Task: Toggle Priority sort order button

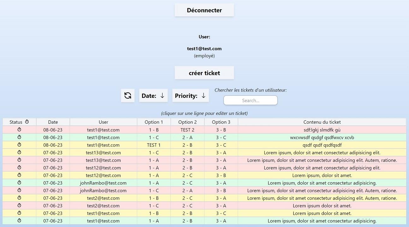Action: click(x=190, y=95)
